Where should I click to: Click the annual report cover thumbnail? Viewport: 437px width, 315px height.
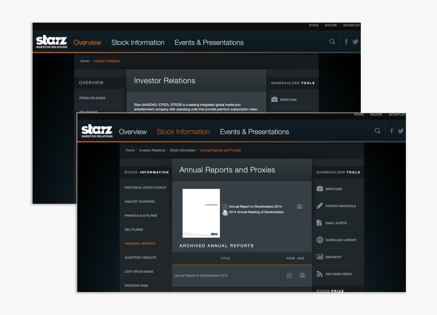[201, 213]
